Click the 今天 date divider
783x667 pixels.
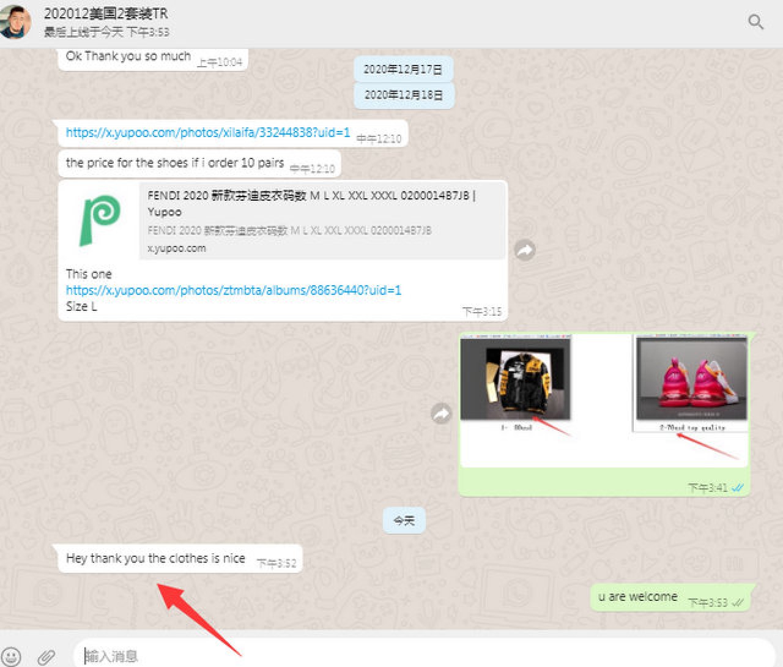click(404, 521)
